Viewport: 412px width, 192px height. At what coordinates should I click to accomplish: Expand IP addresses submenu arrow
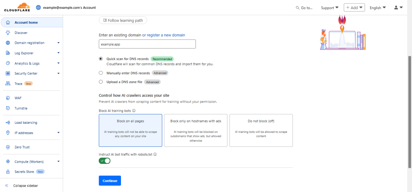coord(59,133)
